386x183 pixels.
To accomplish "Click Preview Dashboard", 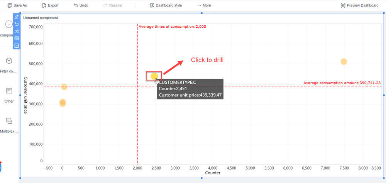I will click(359, 5).
